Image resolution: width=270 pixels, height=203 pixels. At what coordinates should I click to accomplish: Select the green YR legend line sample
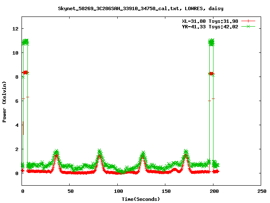(248, 26)
